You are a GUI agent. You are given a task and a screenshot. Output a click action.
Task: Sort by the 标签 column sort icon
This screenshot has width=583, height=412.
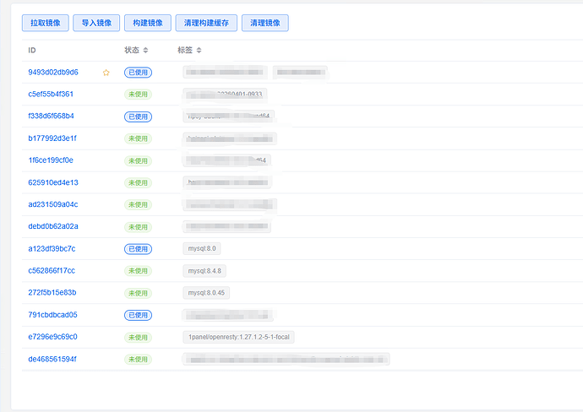coord(198,51)
